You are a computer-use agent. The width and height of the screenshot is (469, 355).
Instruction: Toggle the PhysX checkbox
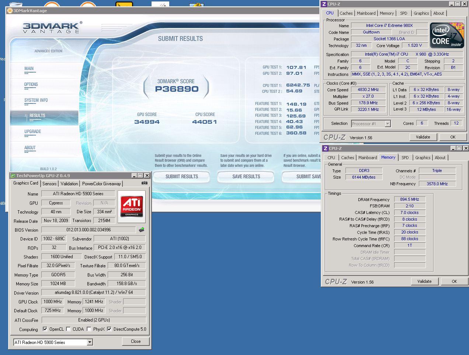pyautogui.click(x=89, y=329)
